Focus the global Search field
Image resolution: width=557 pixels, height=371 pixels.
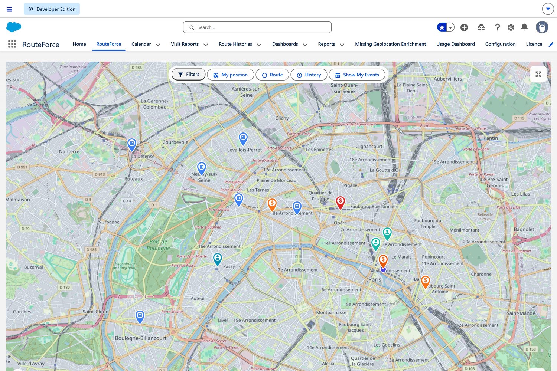pyautogui.click(x=257, y=27)
